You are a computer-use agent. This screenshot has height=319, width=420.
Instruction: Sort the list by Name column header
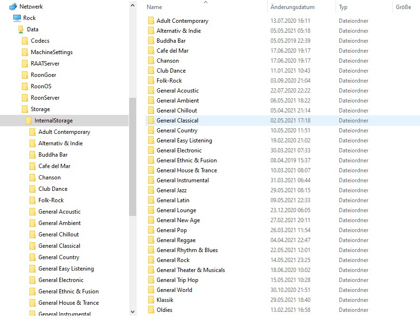click(155, 7)
